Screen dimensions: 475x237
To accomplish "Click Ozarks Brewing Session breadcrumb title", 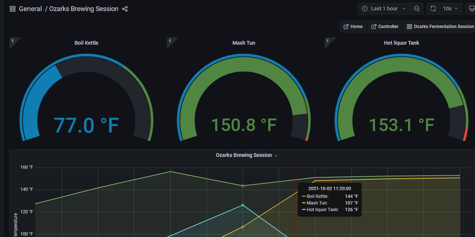I will click(84, 9).
